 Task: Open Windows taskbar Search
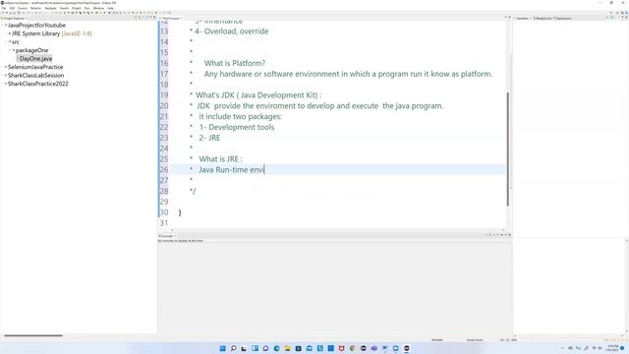point(233,348)
